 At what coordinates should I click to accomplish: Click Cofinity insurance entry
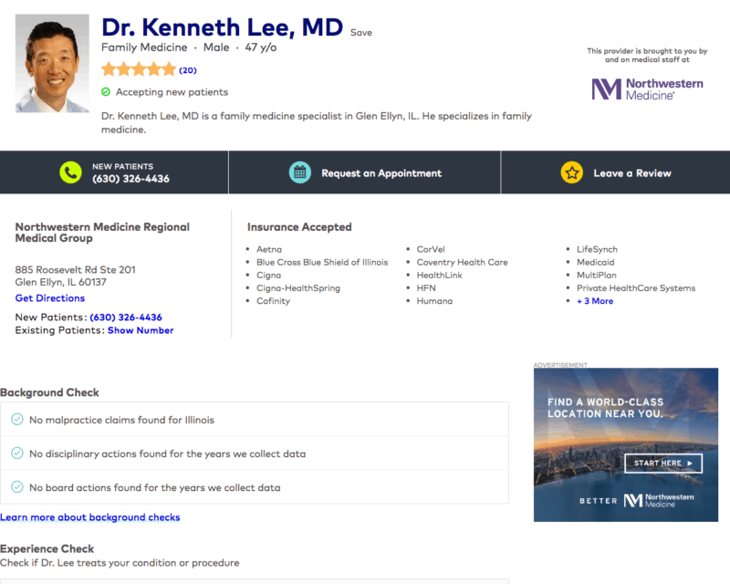[273, 301]
